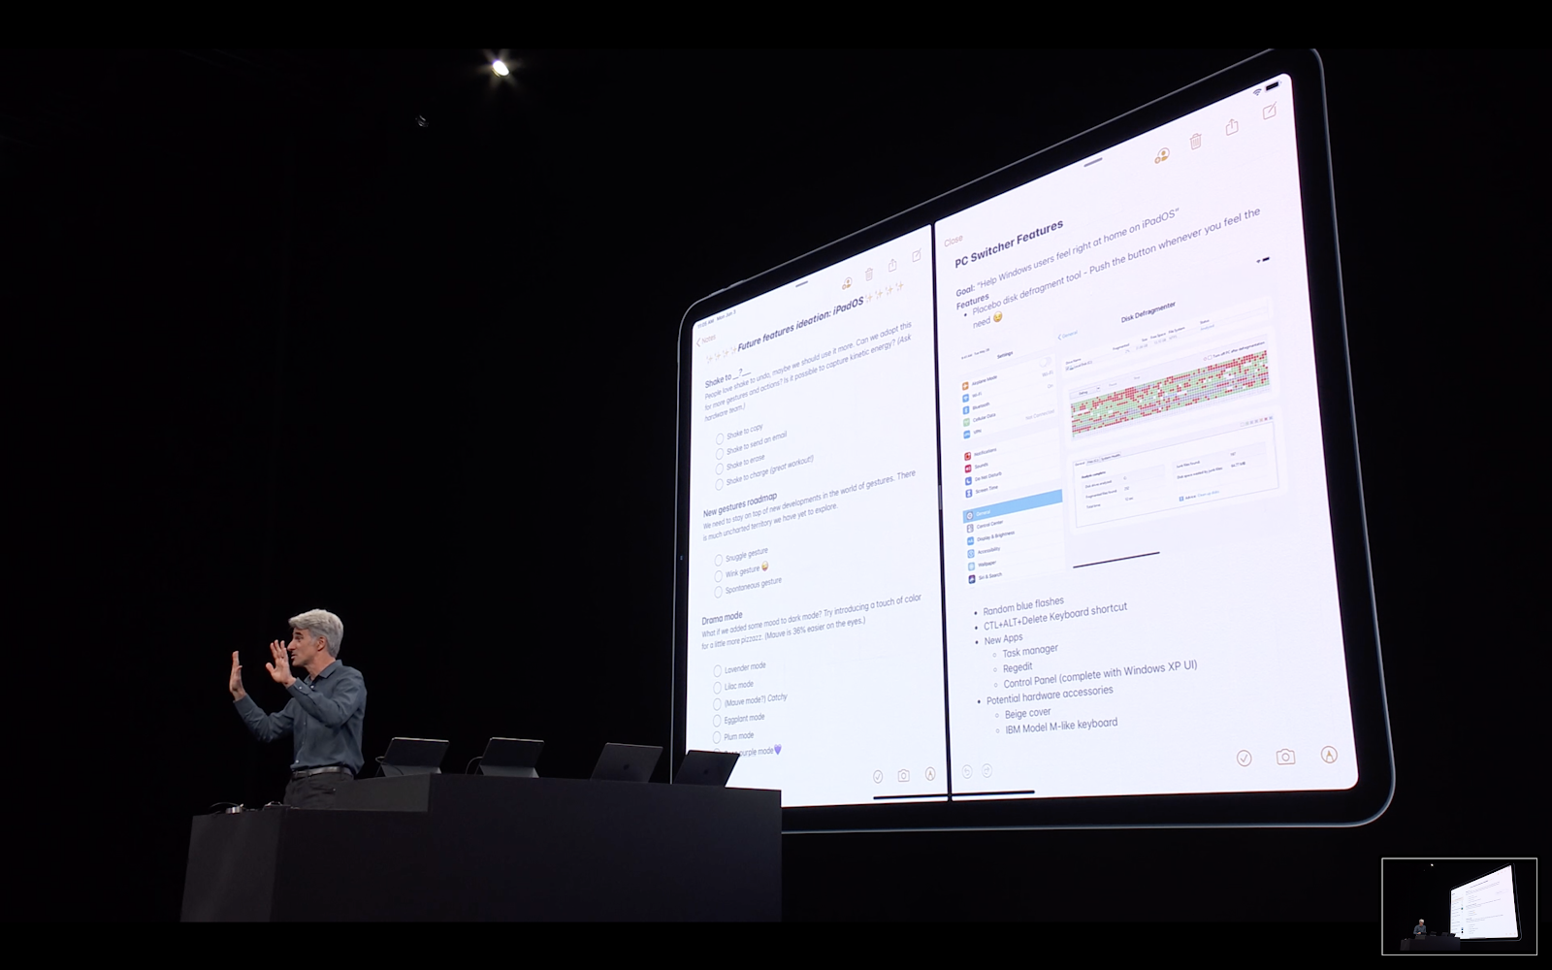This screenshot has height=970, width=1552.
Task: Tap the markup icon in left note
Action: pos(930,774)
